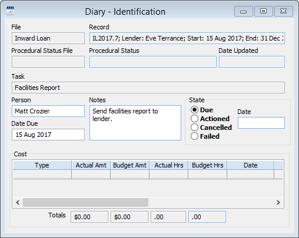
Task: Maximize the Diary - Identification window
Action: pyautogui.click(x=264, y=11)
